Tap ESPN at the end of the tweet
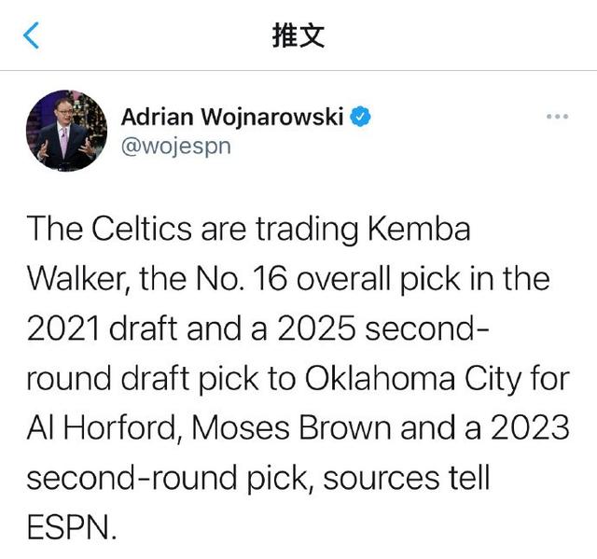Screen dimensions: 597x559 (x=72, y=527)
